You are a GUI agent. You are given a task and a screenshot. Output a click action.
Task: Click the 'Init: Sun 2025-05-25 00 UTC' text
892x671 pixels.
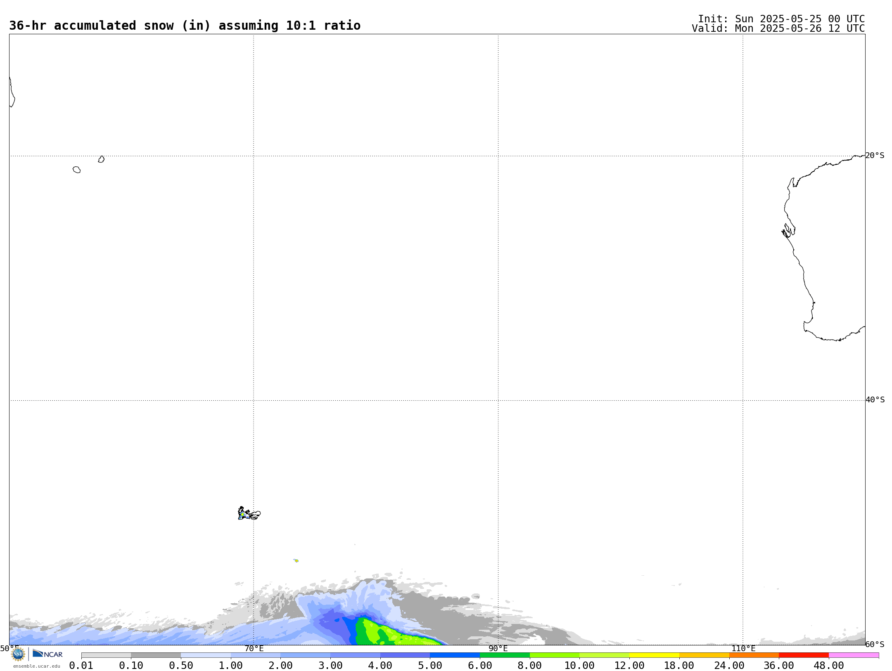pos(781,19)
